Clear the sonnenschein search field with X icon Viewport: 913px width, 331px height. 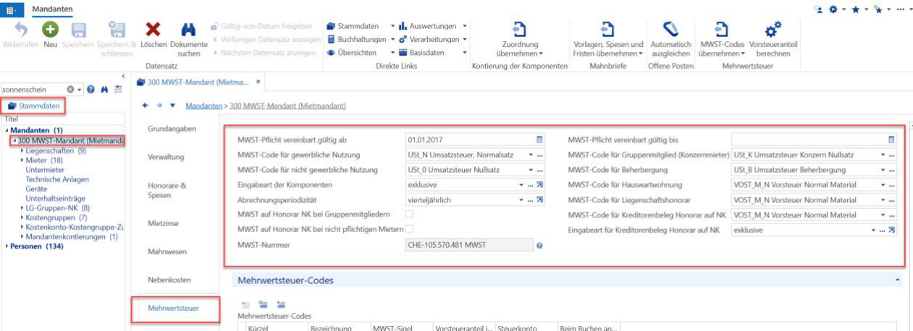click(x=71, y=90)
